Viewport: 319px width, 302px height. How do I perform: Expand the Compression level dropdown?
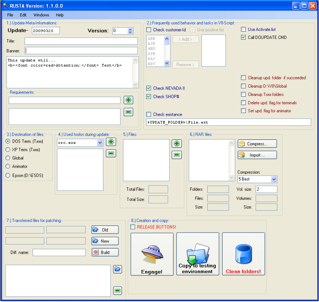tap(273, 179)
